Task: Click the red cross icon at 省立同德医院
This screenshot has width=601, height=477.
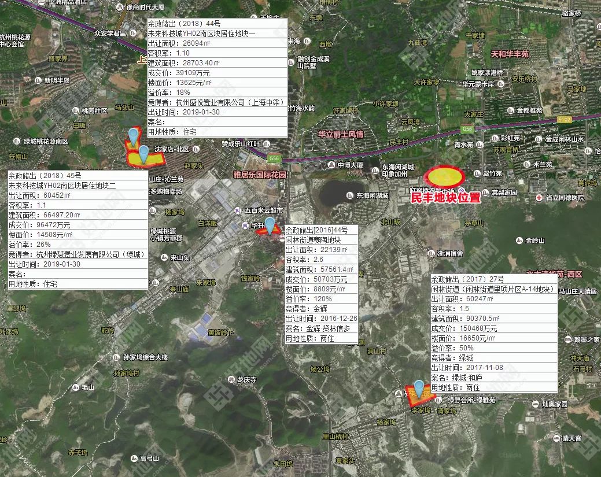Action: pos(539,198)
